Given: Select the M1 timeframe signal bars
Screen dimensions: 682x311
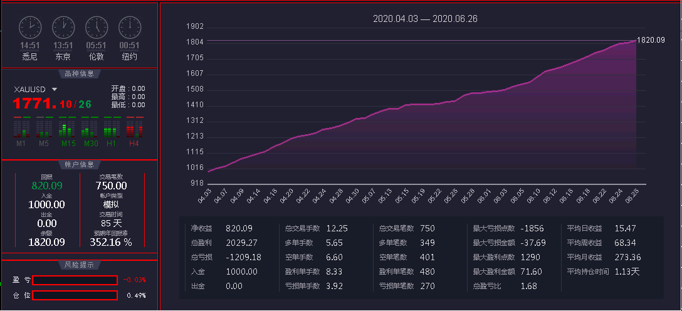Looking at the screenshot, I should pyautogui.click(x=21, y=127).
